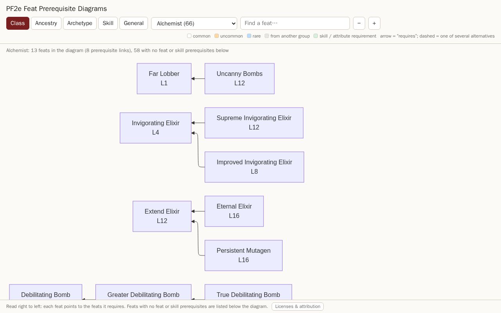Open the Supreme Invigorating Elixir node
Image resolution: width=501 pixels, height=313 pixels.
254,123
